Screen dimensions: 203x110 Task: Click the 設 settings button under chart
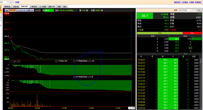[15, 61]
